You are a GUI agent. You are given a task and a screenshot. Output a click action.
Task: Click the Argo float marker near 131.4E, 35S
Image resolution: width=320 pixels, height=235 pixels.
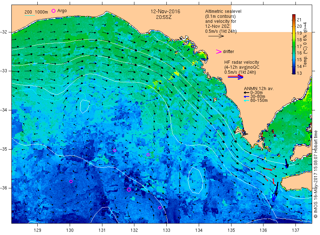point(114,150)
